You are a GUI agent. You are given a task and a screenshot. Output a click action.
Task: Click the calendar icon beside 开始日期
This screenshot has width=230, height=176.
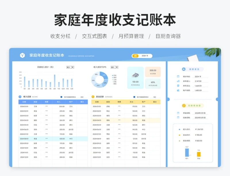click(x=178, y=113)
